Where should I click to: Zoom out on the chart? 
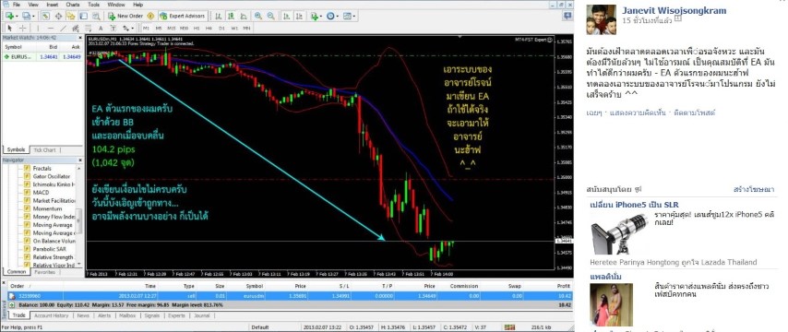[x=270, y=16]
